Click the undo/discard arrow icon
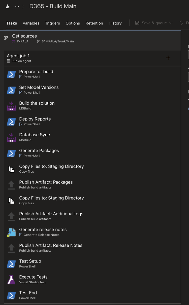189x305 pixels. point(181,23)
